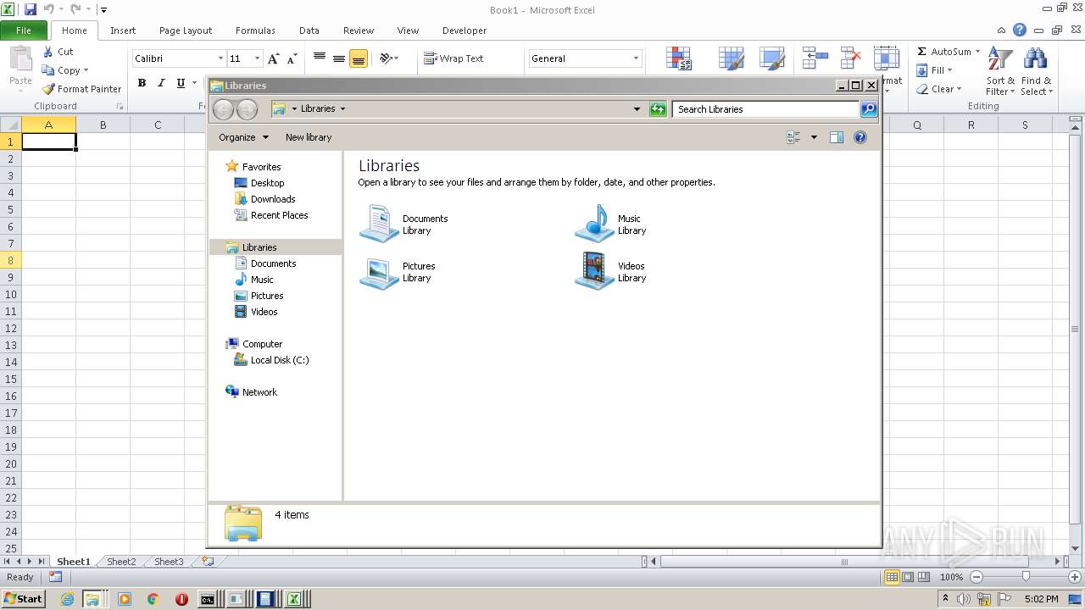Viewport: 1085px width, 610px height.
Task: Open the Pictures library icon
Action: pos(379,272)
